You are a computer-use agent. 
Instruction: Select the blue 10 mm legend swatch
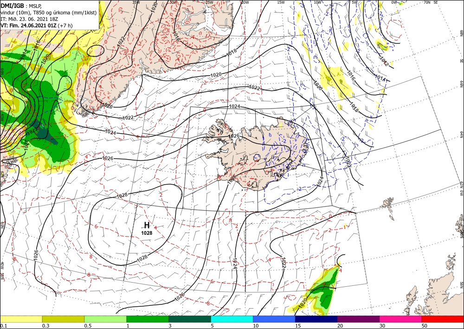click(274, 319)
